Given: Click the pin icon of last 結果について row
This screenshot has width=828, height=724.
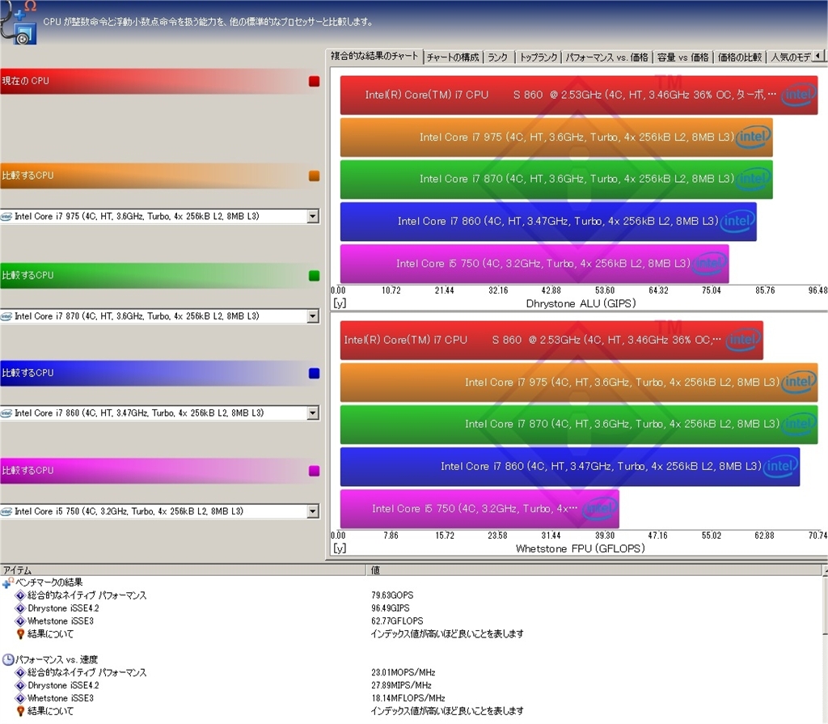Looking at the screenshot, I should pos(20,711).
